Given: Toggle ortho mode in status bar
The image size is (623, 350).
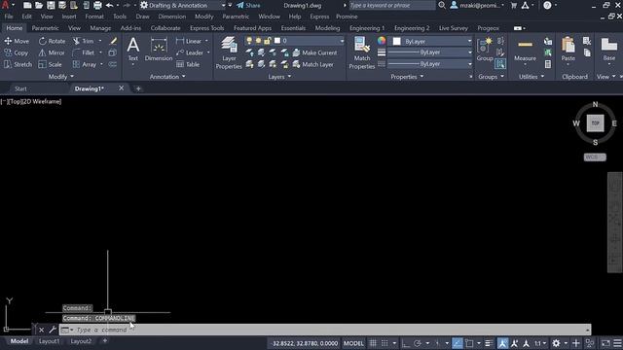Looking at the screenshot, I should point(405,343).
